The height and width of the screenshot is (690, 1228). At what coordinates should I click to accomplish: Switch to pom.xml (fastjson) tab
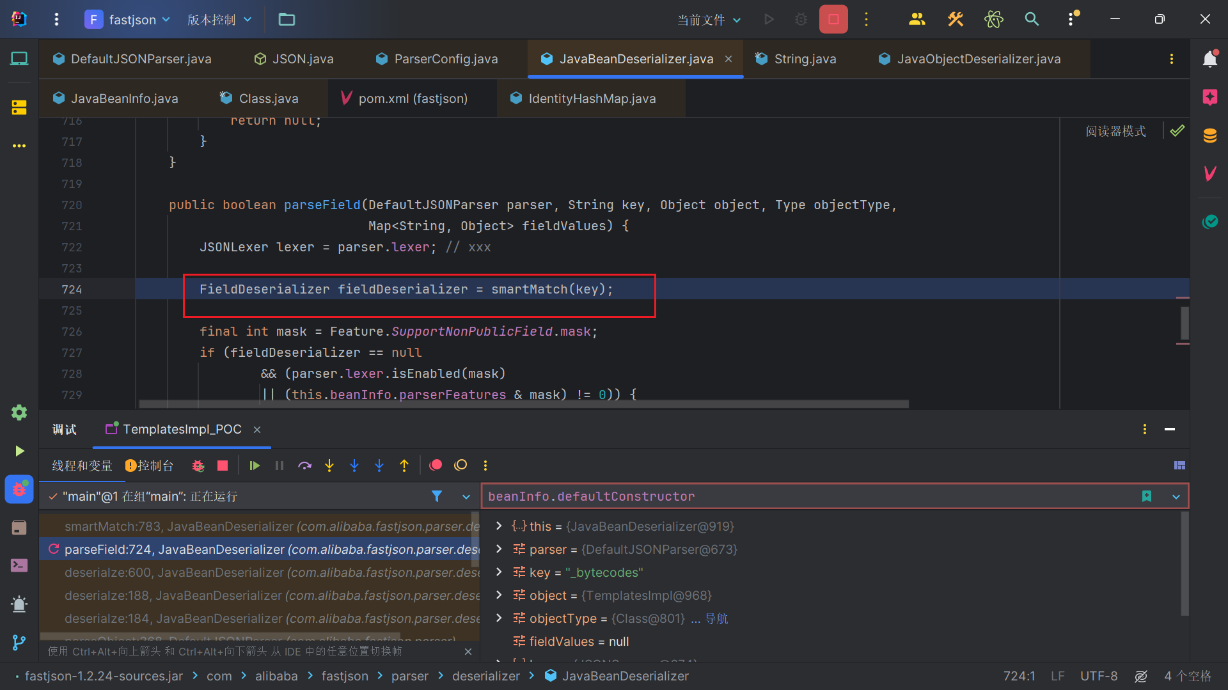coord(404,98)
